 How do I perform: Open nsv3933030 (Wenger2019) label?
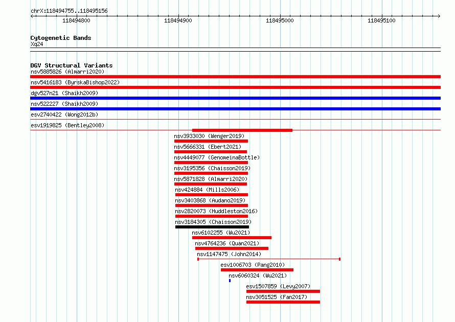click(x=209, y=136)
